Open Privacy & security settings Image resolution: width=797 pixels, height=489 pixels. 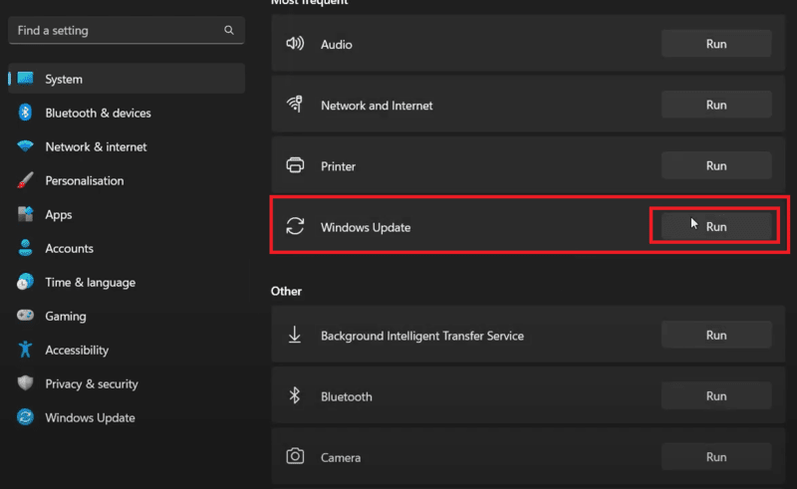click(x=127, y=383)
